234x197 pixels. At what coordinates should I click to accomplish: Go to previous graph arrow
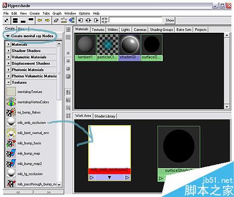[x=40, y=20]
